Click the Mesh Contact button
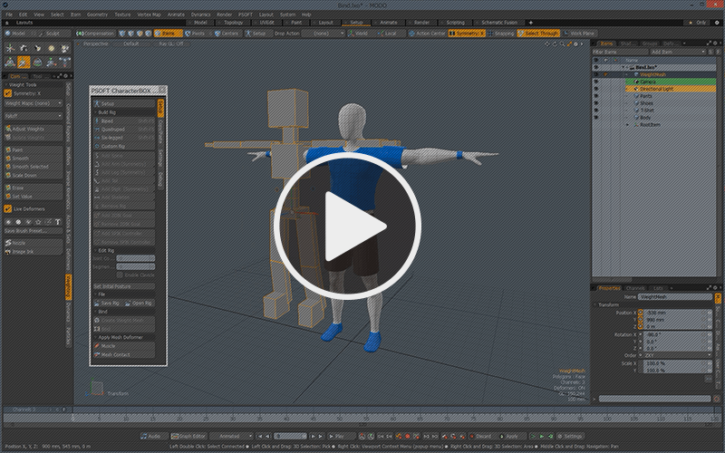This screenshot has width=725, height=453. pyautogui.click(x=113, y=354)
